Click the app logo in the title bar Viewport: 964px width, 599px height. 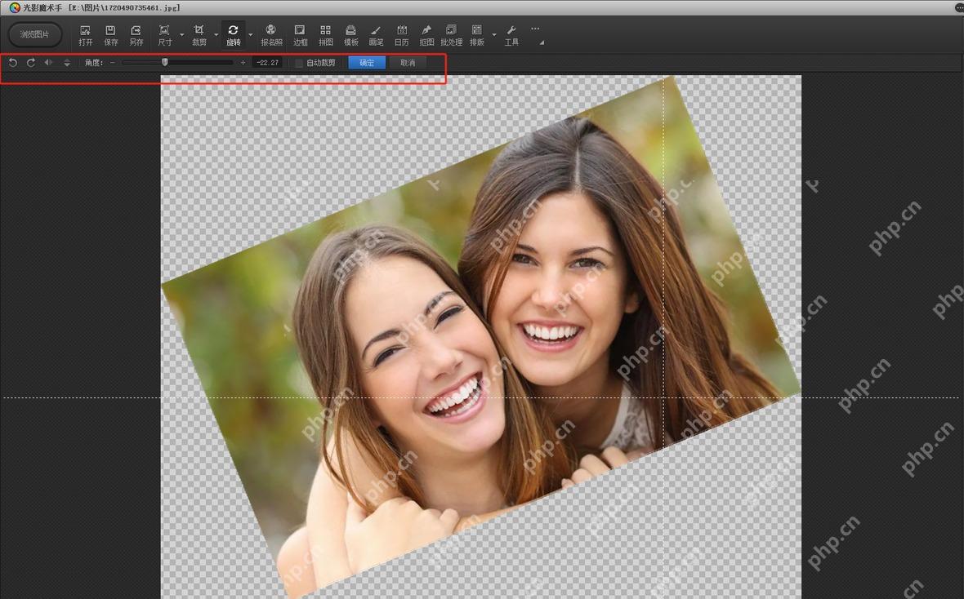(x=14, y=7)
